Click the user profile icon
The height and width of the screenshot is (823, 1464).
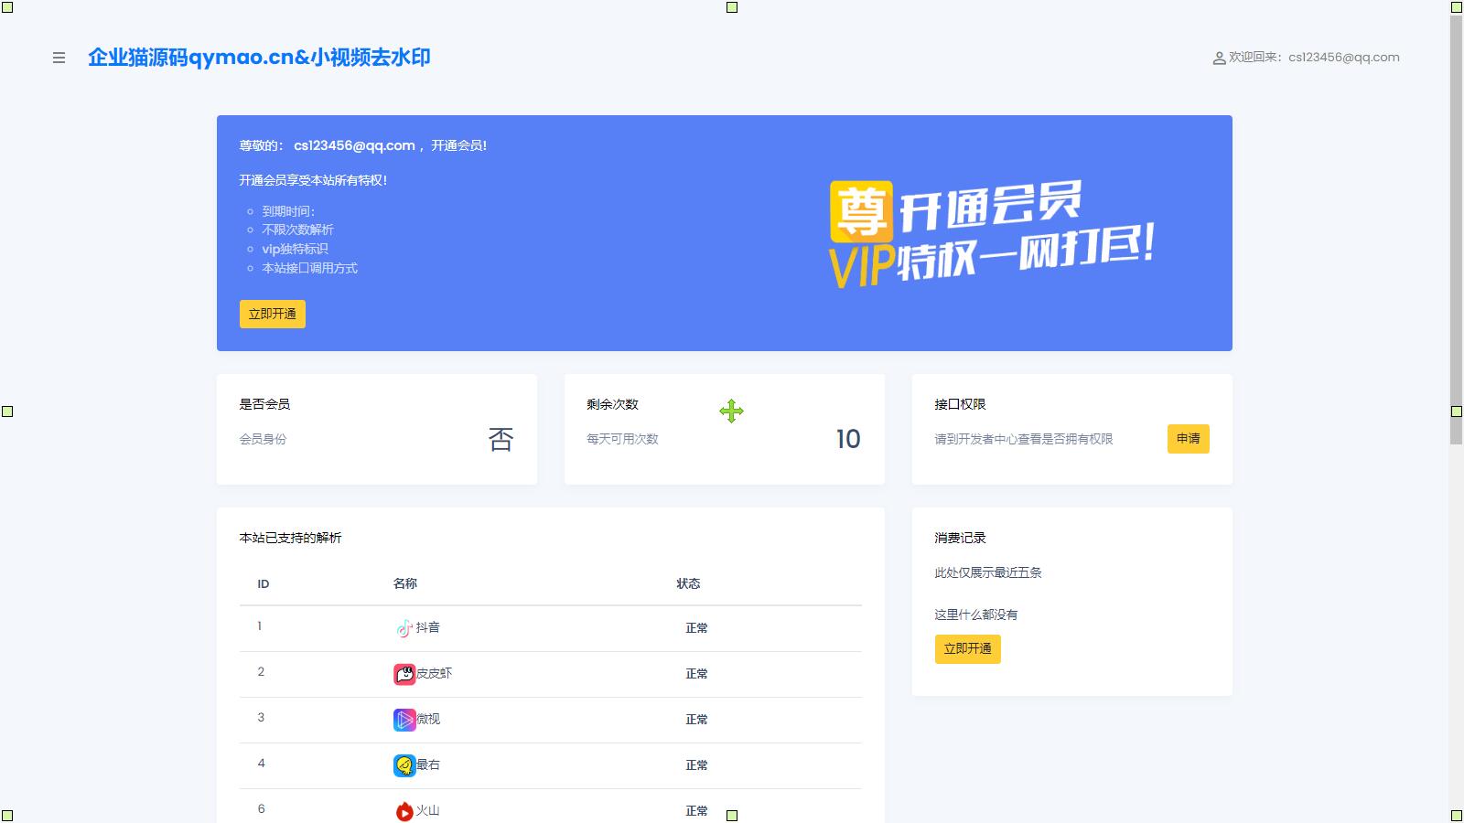(1219, 58)
